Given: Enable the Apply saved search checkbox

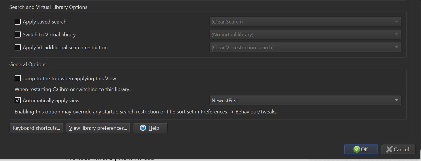Looking at the screenshot, I should (x=18, y=22).
